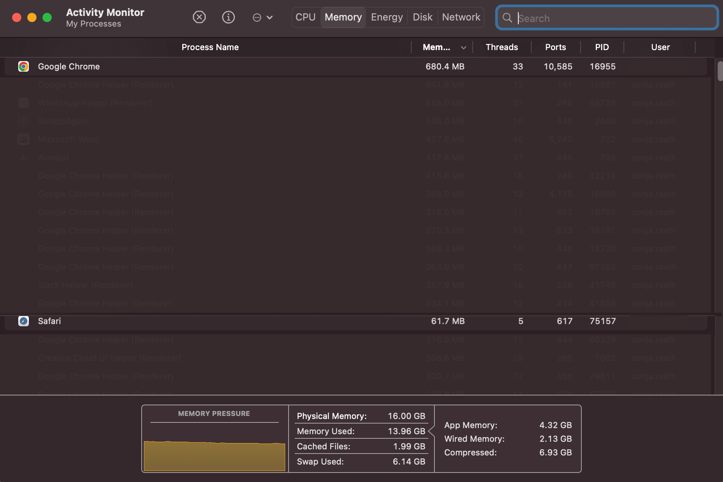Screen dimensions: 723x482
Task: Click the Ports column header
Action: click(556, 47)
